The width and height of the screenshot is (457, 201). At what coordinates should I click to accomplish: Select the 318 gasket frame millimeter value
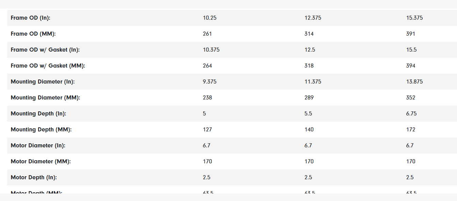[309, 66]
